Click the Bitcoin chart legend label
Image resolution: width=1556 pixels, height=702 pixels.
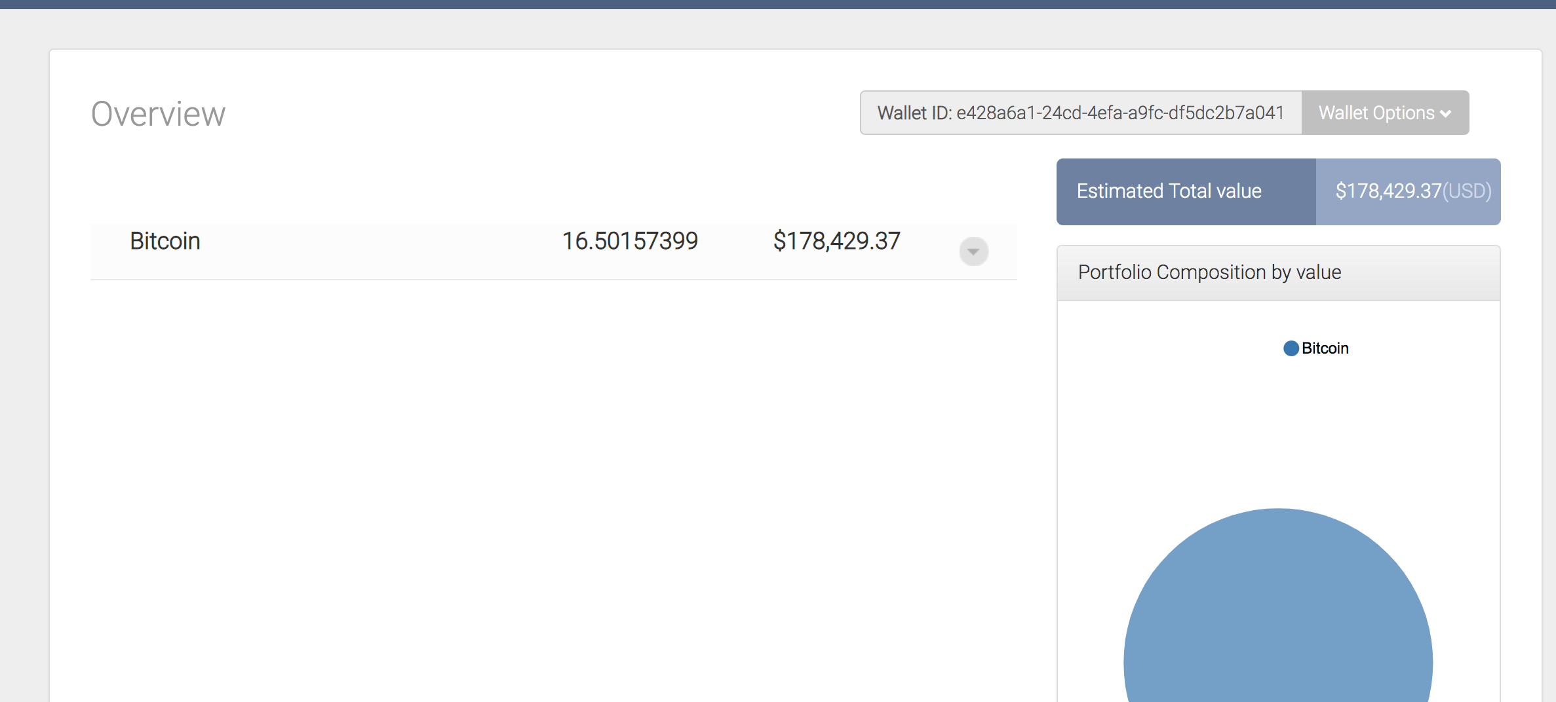tap(1325, 348)
